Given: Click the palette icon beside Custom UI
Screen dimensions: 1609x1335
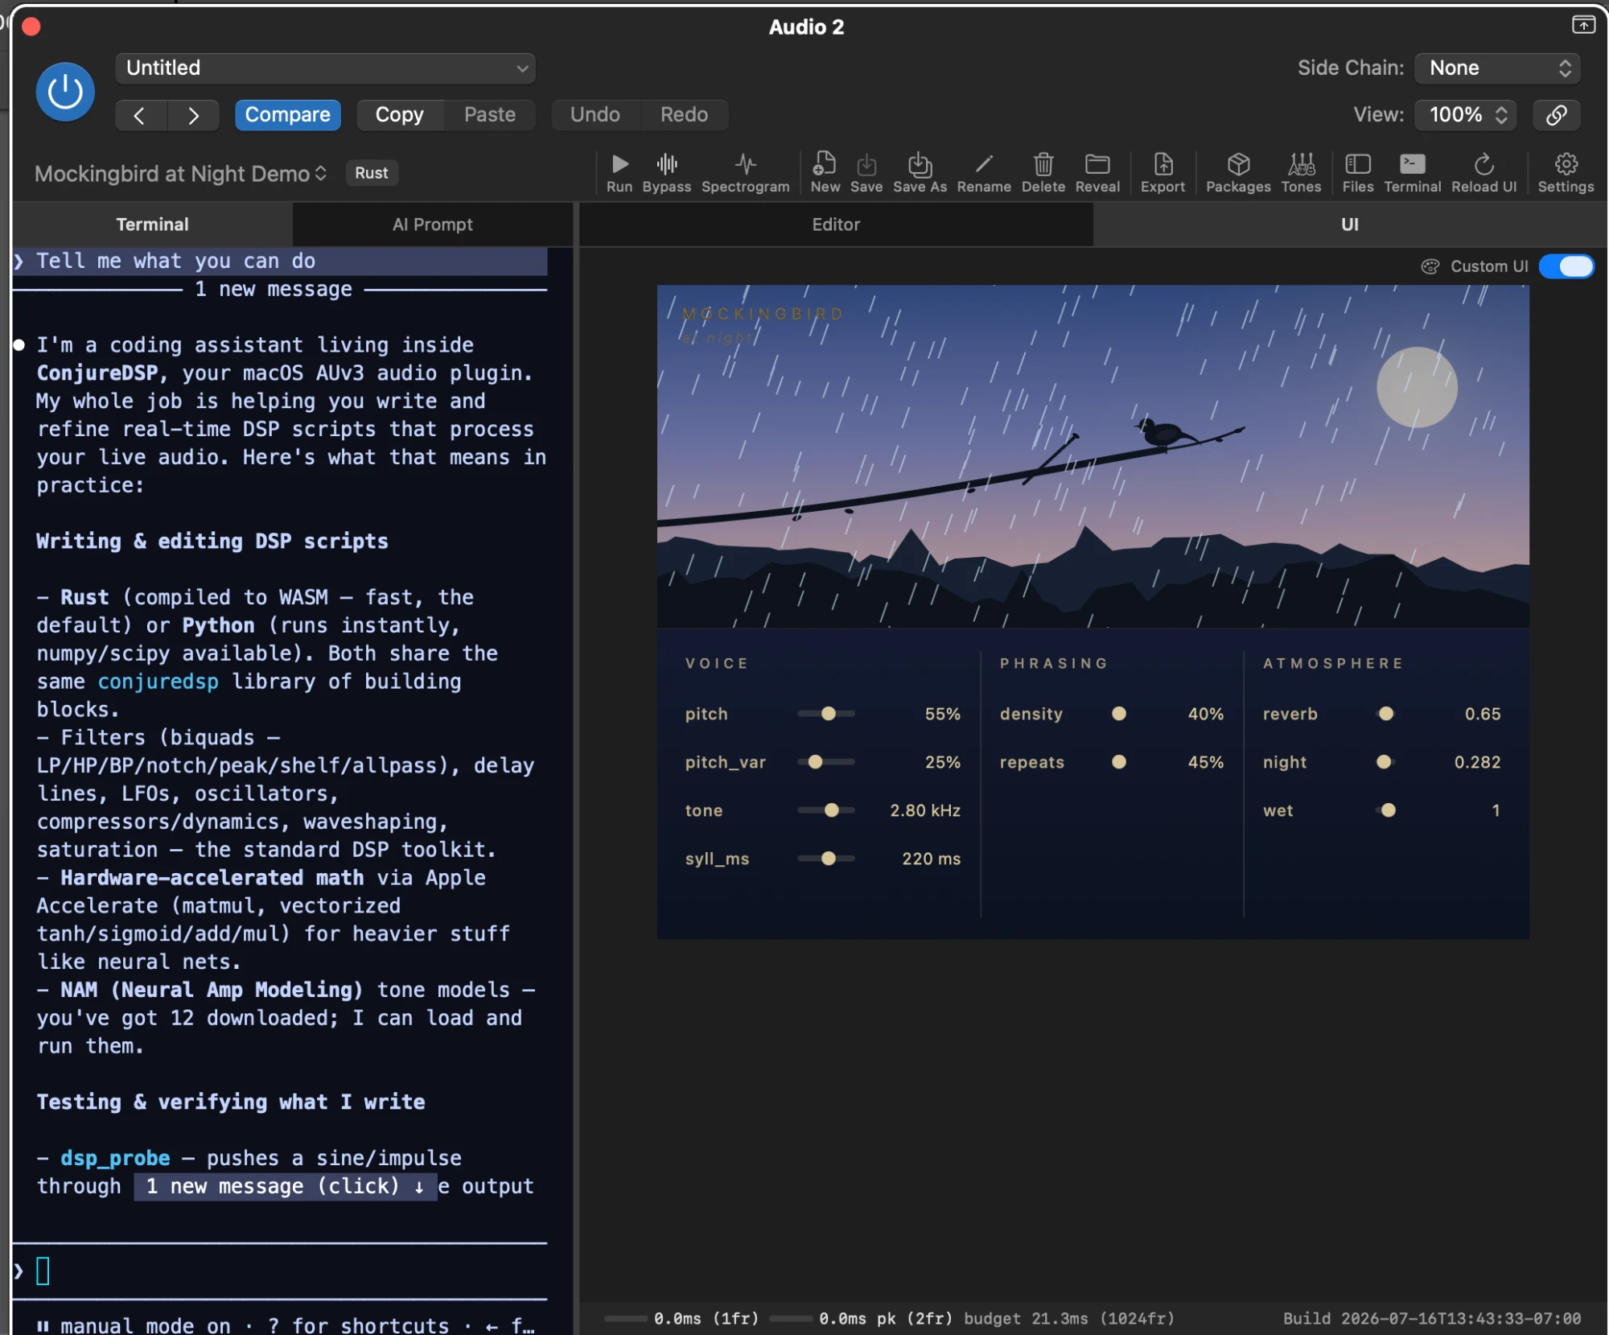Looking at the screenshot, I should [1430, 266].
